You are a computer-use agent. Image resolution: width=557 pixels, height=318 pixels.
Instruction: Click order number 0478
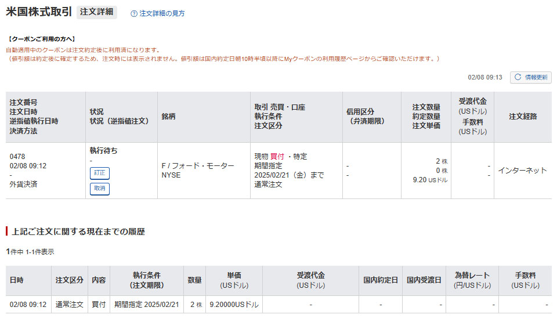tap(17, 157)
